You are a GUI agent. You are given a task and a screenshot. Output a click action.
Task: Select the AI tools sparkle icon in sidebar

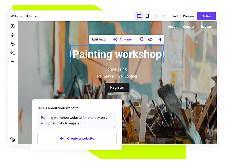(x=12, y=53)
